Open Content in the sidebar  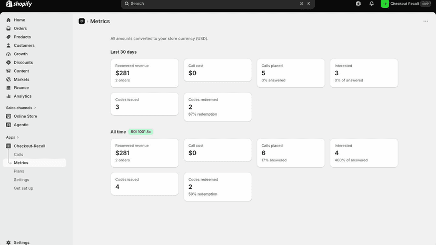tap(22, 71)
